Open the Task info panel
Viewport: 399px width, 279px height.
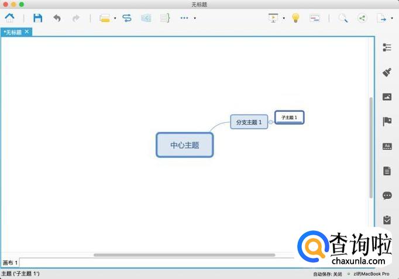387,220
